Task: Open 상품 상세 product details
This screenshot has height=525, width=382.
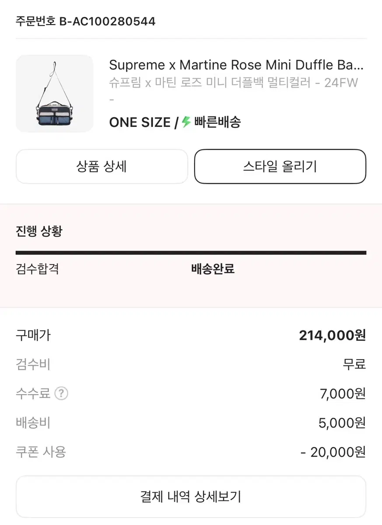Action: point(102,166)
